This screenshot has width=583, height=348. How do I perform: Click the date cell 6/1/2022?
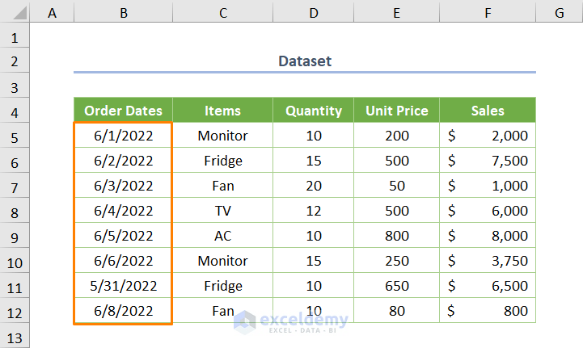(x=124, y=135)
